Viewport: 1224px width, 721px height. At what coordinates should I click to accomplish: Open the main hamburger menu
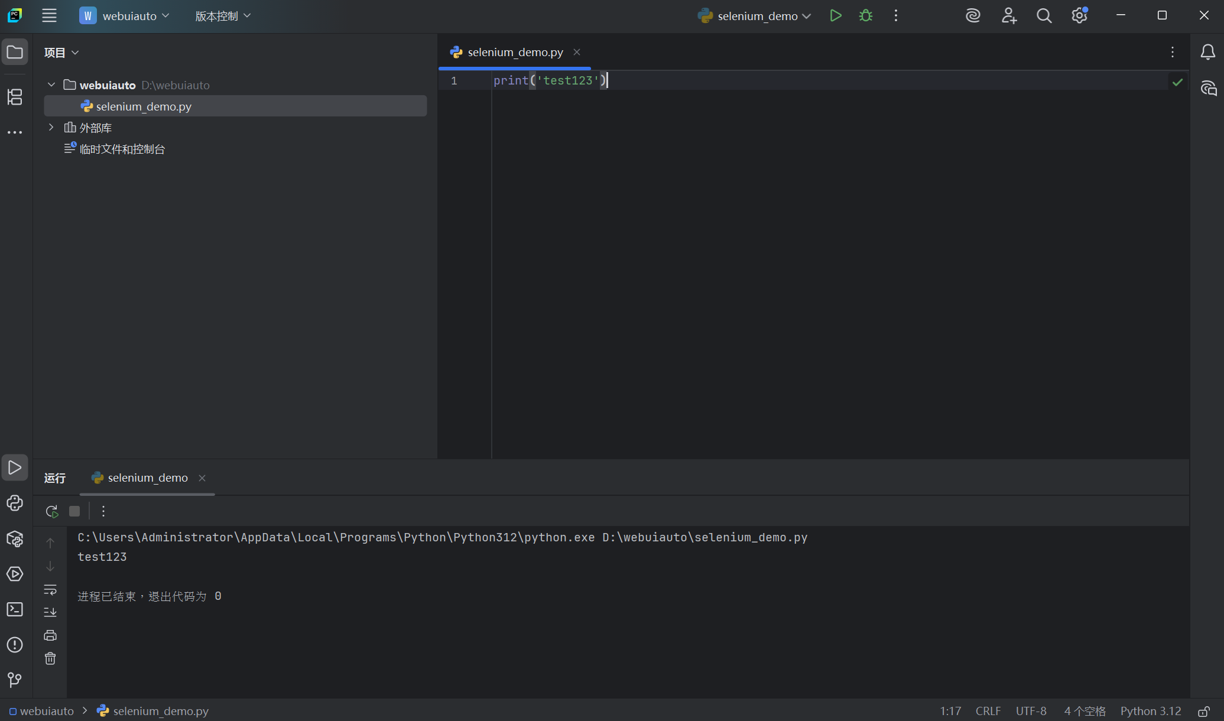[49, 16]
